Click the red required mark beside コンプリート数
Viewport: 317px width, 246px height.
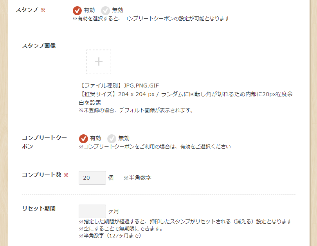pyautogui.click(x=66, y=175)
